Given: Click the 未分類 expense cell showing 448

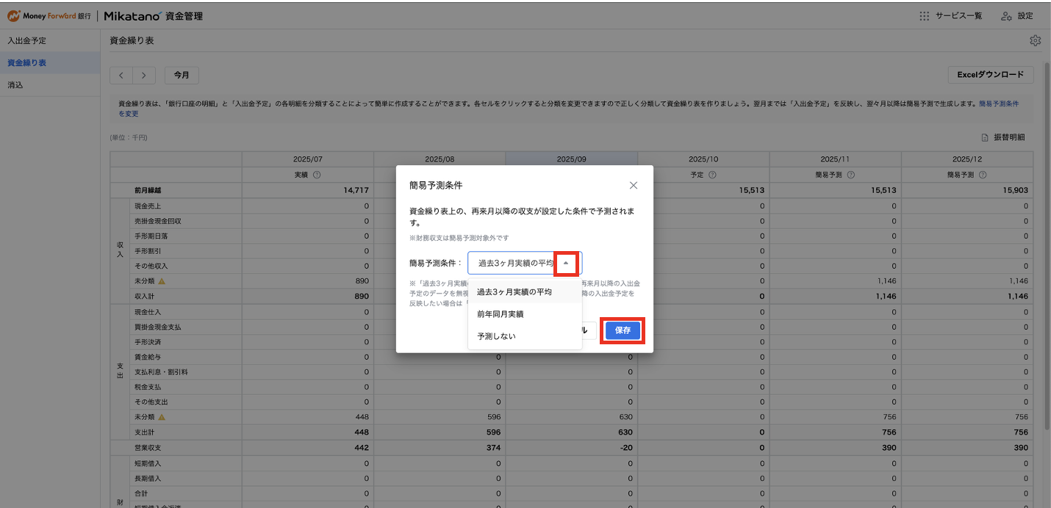Looking at the screenshot, I should 307,417.
